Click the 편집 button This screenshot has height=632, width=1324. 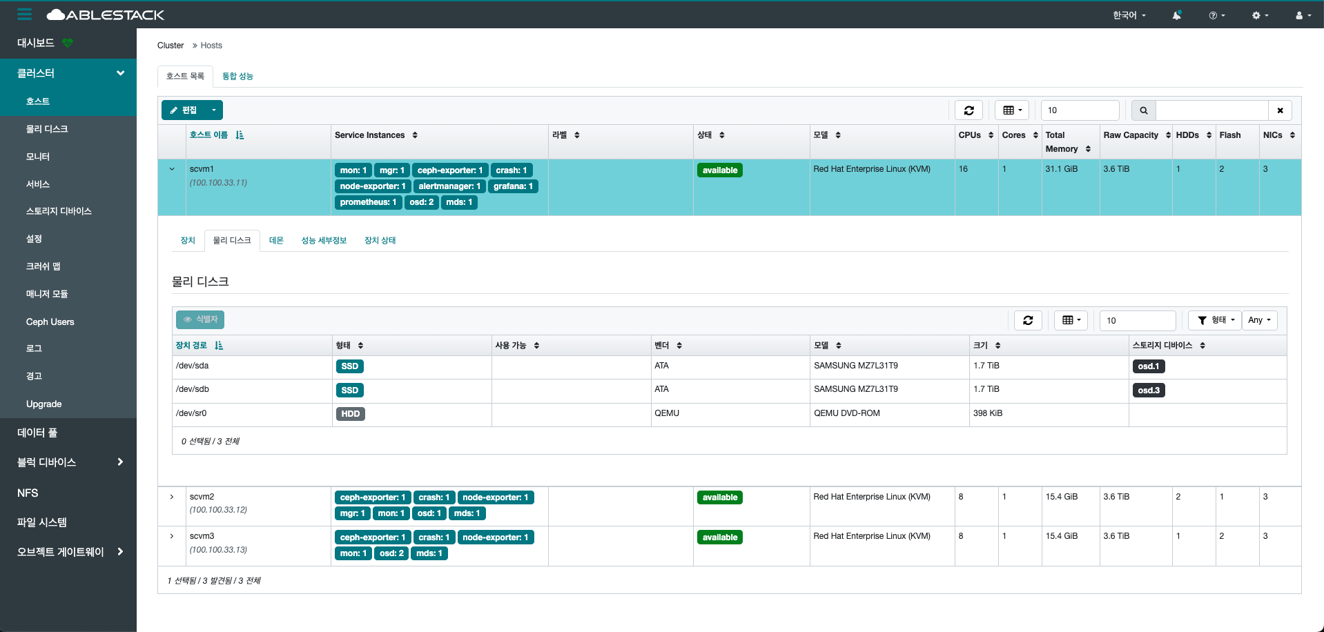click(x=184, y=110)
